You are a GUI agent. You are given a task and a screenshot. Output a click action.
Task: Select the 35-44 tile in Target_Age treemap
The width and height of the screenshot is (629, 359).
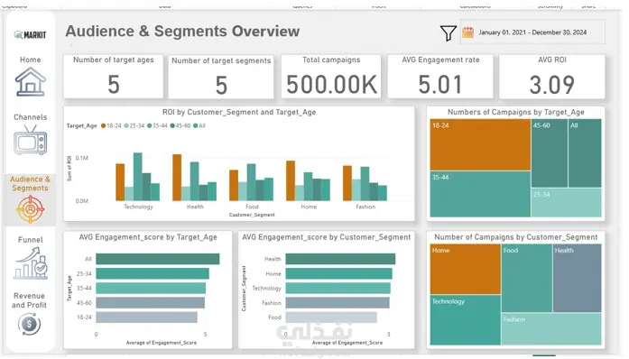[x=480, y=194]
